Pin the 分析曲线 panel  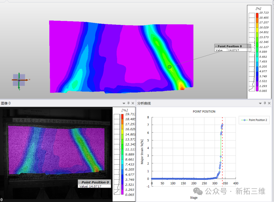(x=265, y=103)
